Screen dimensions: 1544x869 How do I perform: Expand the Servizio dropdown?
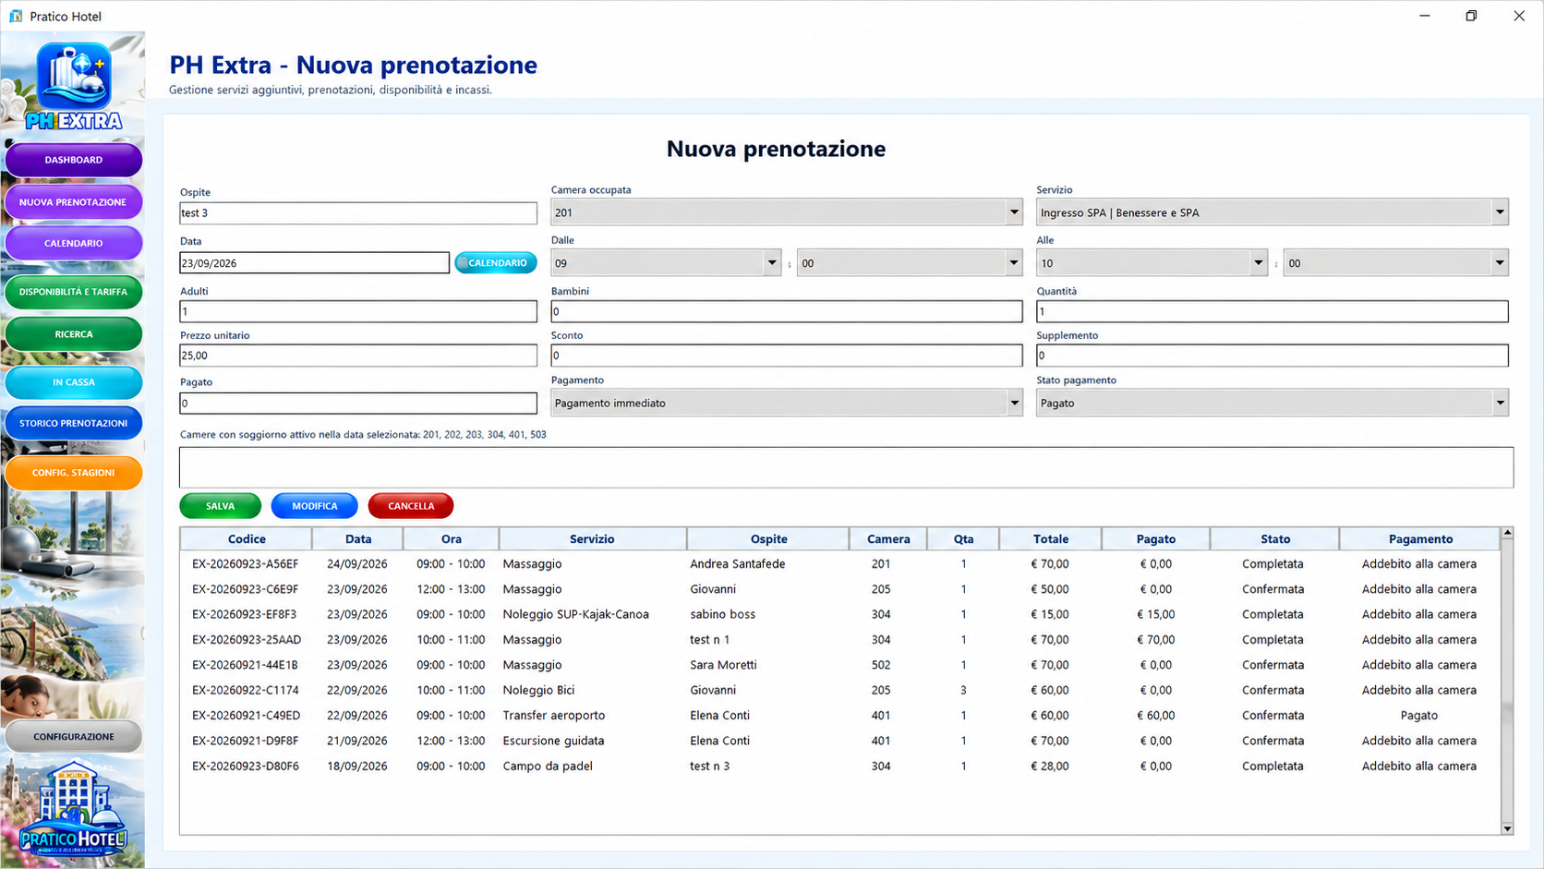[1500, 212]
